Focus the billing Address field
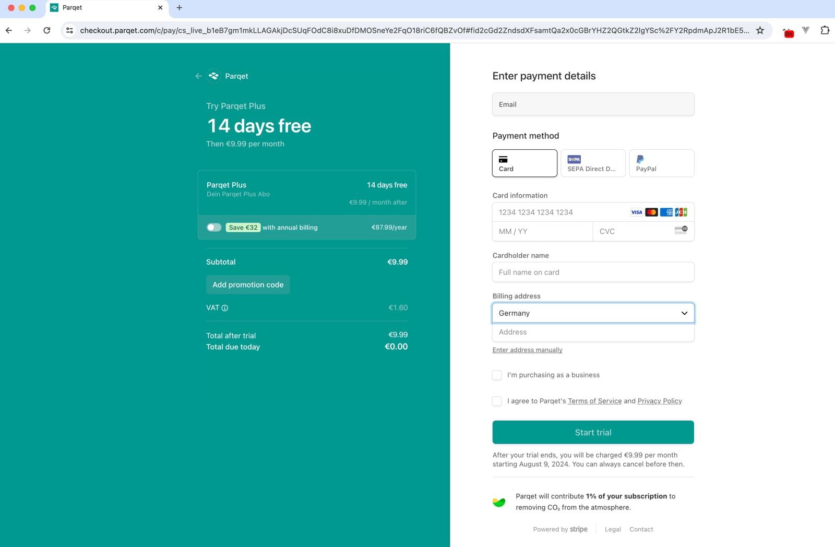The image size is (835, 547). tap(593, 332)
